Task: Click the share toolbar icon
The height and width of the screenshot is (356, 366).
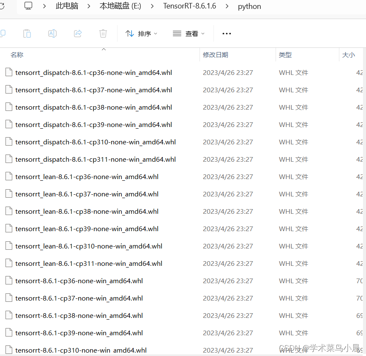Action: tap(78, 33)
